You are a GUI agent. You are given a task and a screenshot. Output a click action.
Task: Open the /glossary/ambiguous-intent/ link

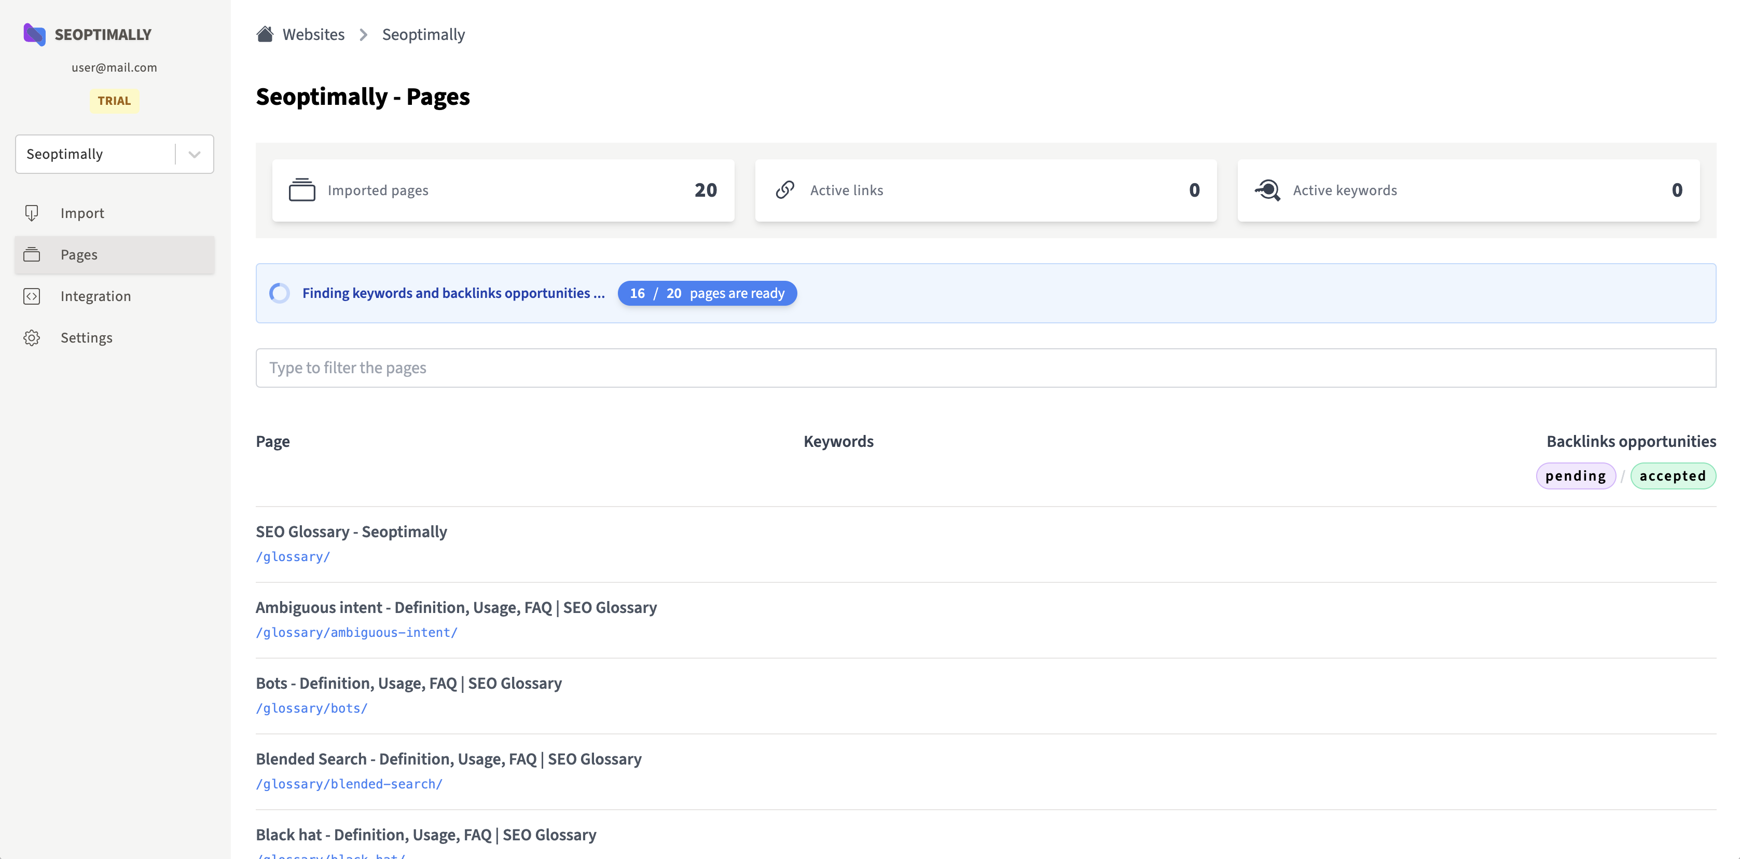pos(356,633)
